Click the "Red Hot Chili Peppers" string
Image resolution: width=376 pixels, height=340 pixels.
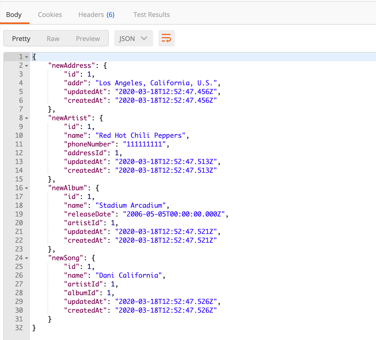pos(140,136)
